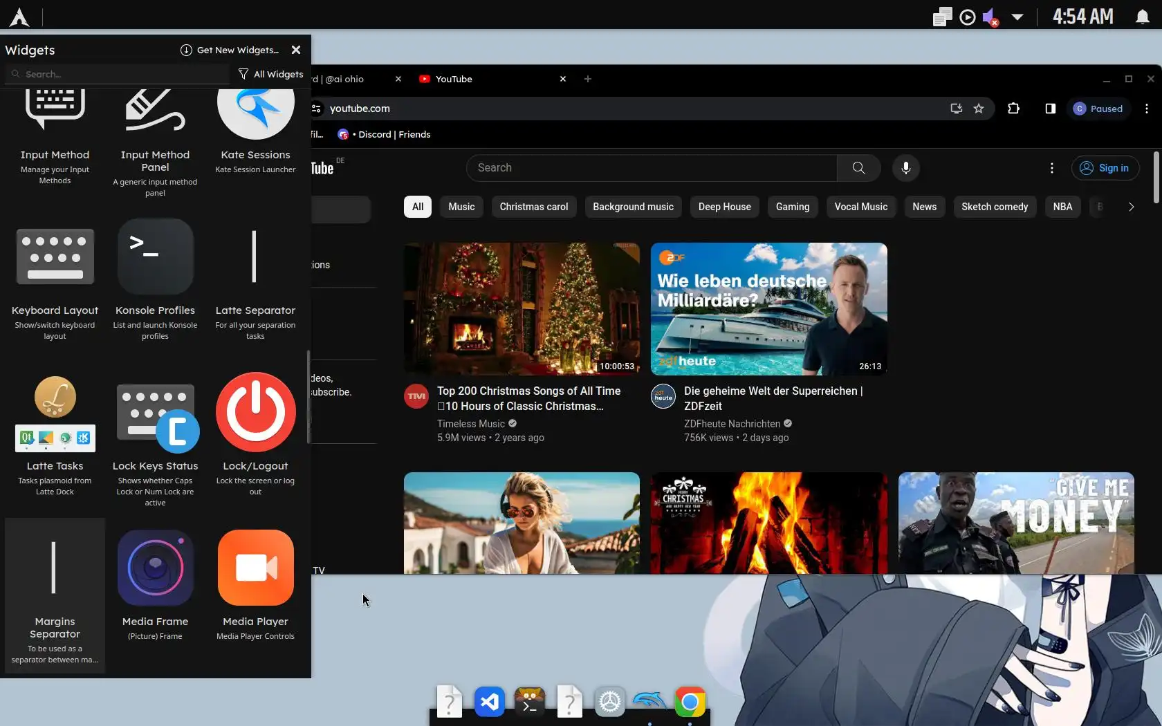1162x726 pixels.
Task: Select the Christmas carol filter chip
Action: pos(534,207)
